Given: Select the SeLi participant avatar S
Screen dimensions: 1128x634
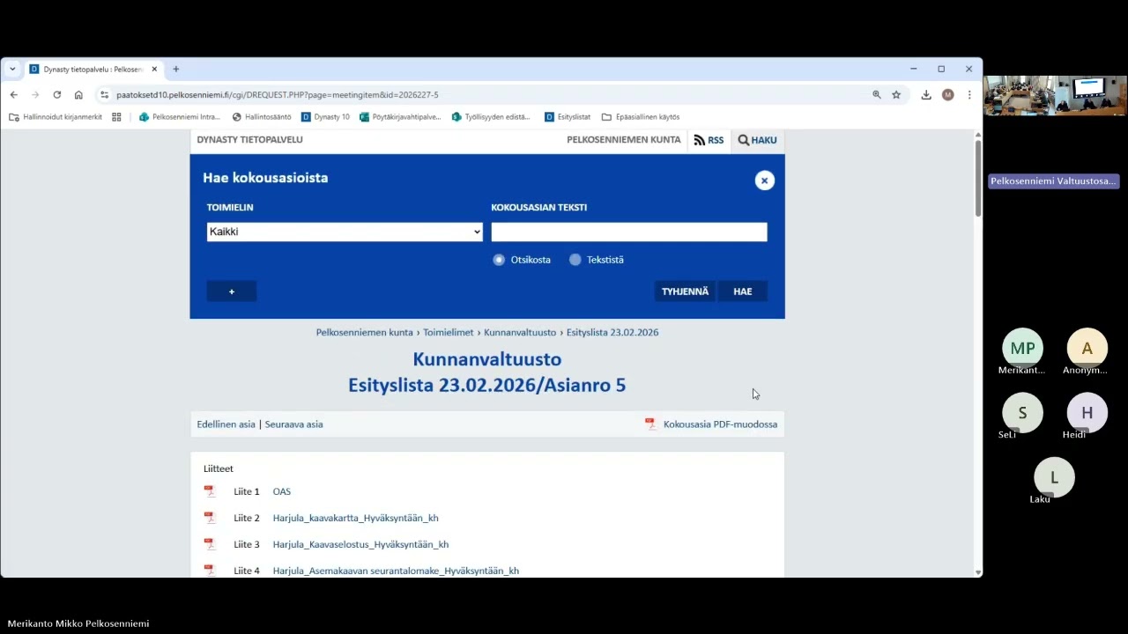Looking at the screenshot, I should point(1022,413).
